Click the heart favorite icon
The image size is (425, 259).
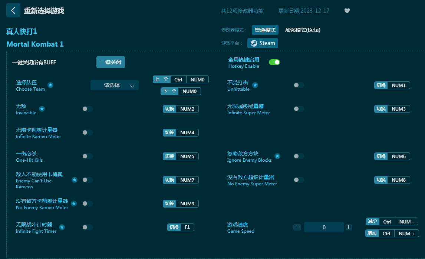[x=347, y=10]
